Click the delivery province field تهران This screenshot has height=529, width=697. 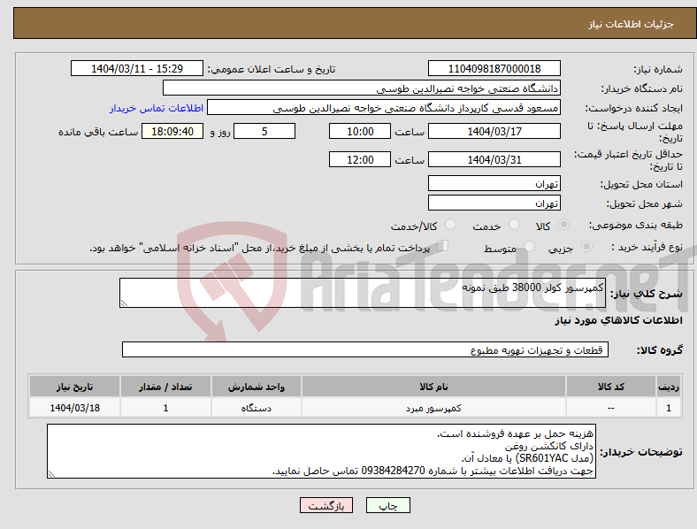(494, 183)
